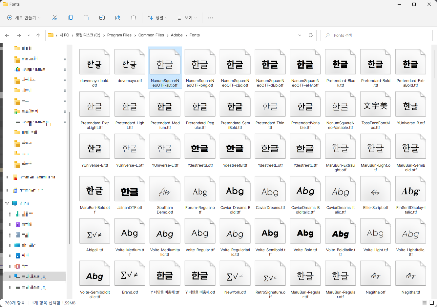This screenshot has width=437, height=307.
Task: Select YdestreetB.otf file
Action: click(200, 150)
